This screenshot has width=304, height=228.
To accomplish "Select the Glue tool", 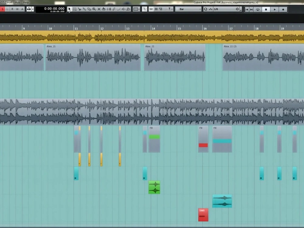I will (x=84, y=9).
